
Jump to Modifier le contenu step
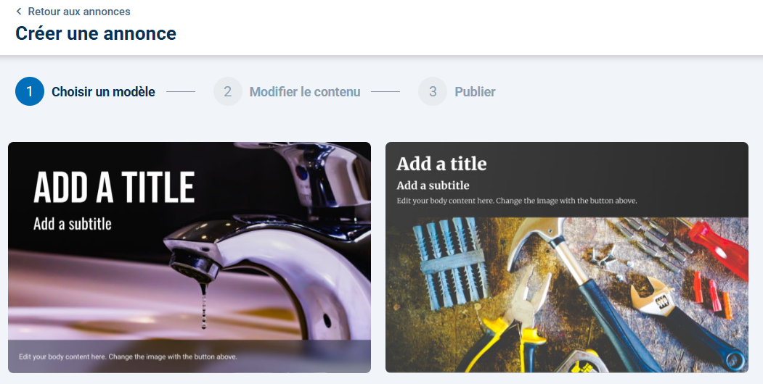(305, 92)
